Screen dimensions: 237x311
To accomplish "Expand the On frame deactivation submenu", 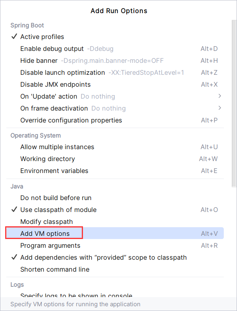I will (x=115, y=108).
